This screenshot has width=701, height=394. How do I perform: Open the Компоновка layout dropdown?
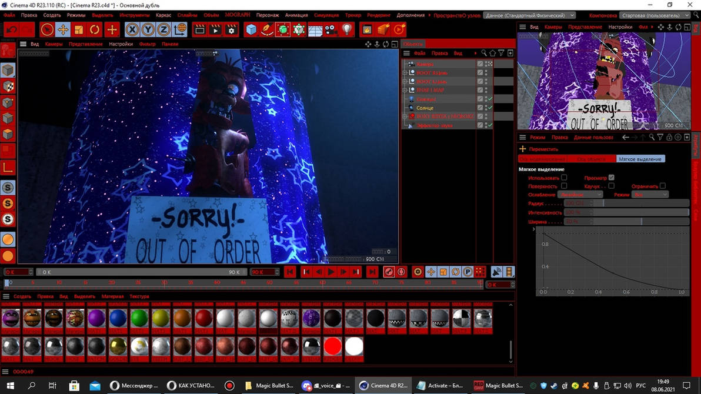(656, 15)
